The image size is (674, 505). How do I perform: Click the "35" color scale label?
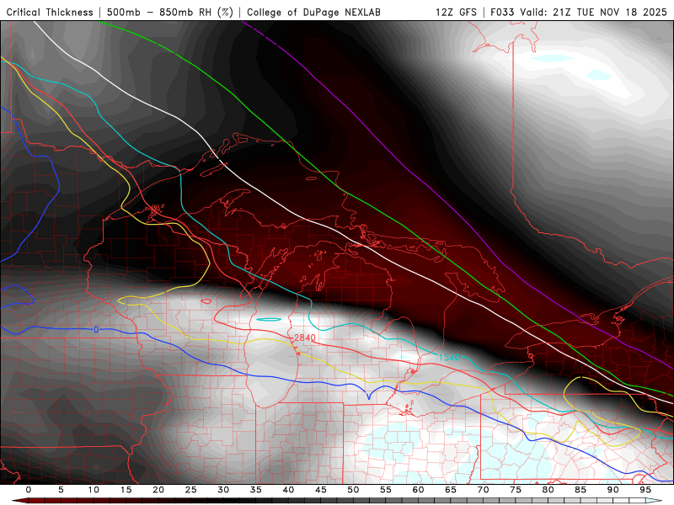pyautogui.click(x=256, y=490)
